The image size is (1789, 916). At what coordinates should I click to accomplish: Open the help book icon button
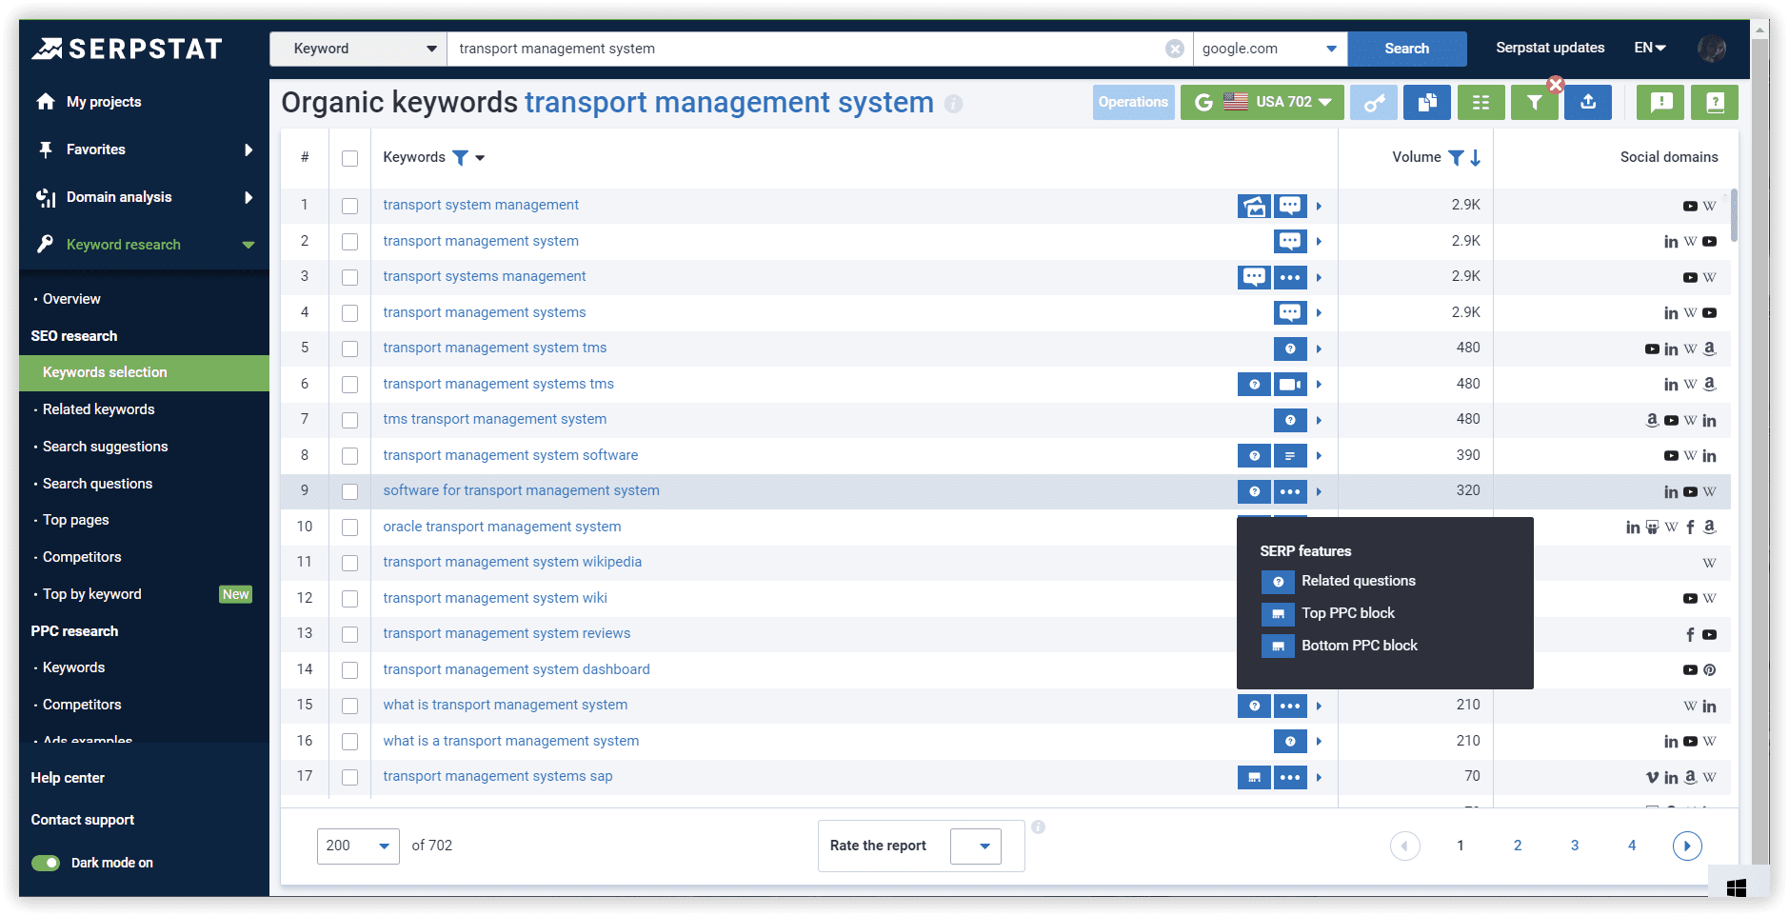click(1714, 103)
